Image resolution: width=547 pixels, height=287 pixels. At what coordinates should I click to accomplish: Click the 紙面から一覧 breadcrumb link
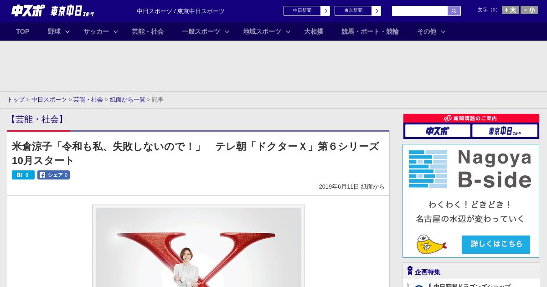127,99
